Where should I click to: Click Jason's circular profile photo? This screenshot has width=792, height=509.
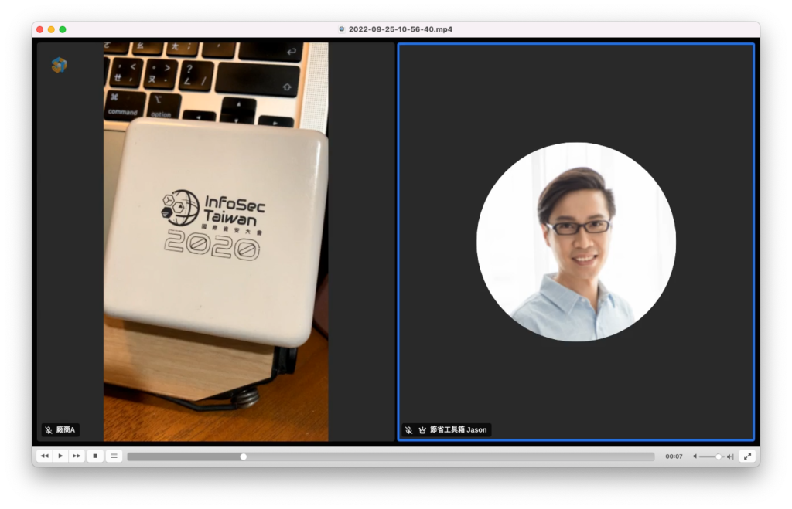(x=576, y=242)
